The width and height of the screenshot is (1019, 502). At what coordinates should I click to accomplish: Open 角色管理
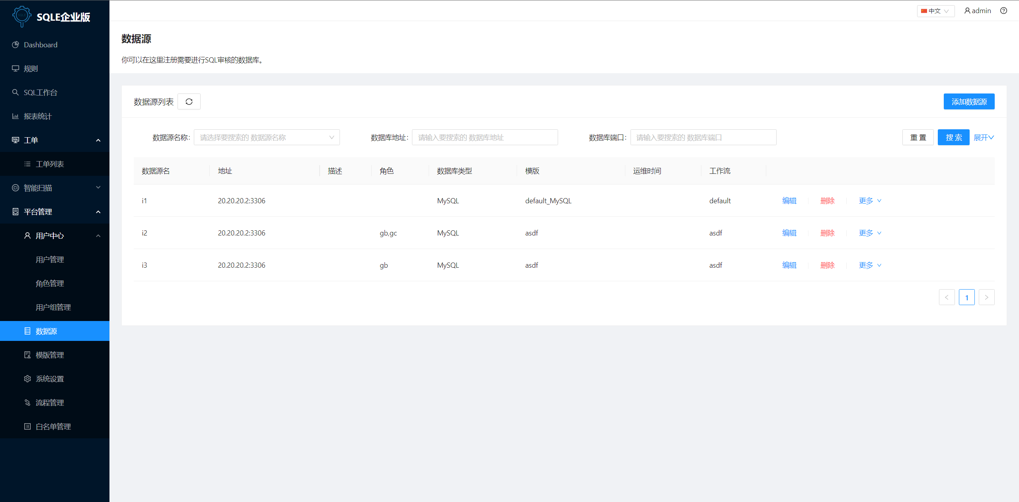tap(55, 283)
